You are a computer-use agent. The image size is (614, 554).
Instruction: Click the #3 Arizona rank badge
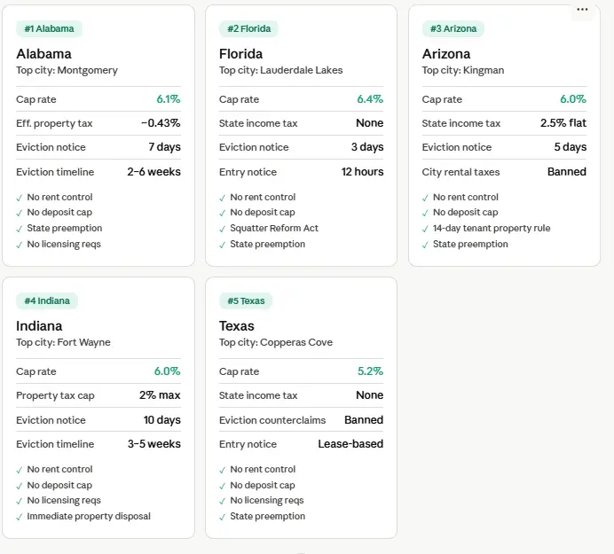(454, 29)
